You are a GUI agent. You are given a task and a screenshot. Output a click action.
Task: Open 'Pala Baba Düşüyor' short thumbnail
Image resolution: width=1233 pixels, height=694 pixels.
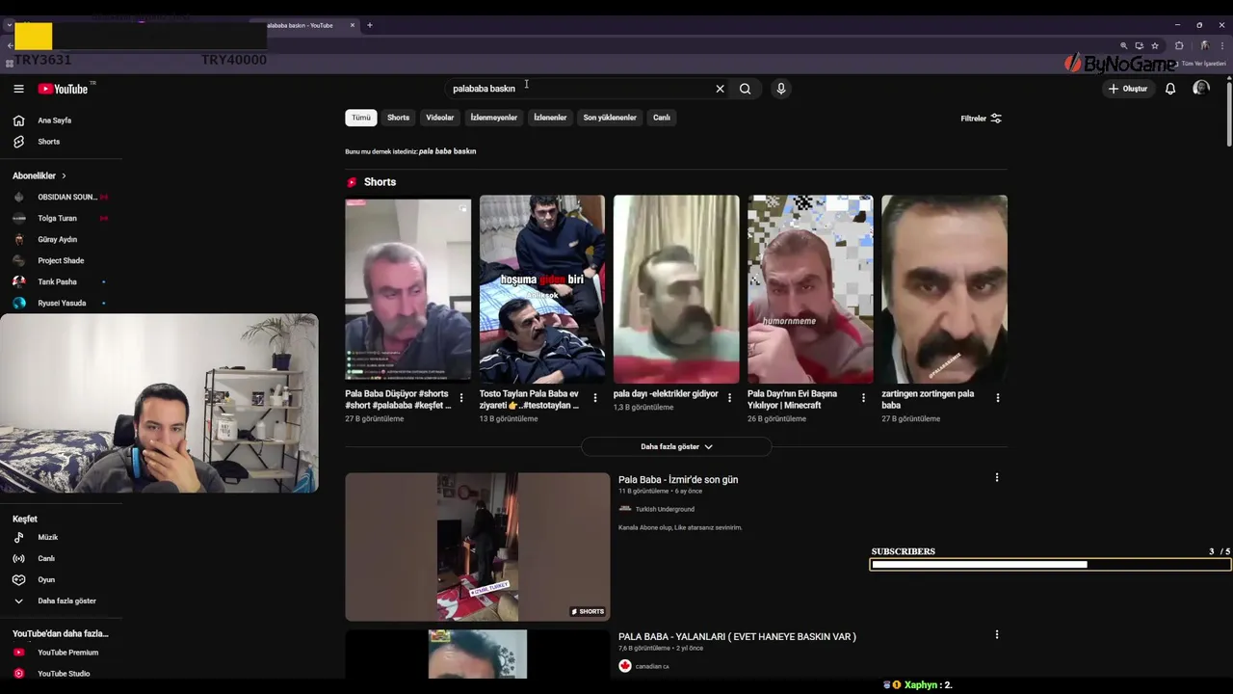(x=408, y=289)
